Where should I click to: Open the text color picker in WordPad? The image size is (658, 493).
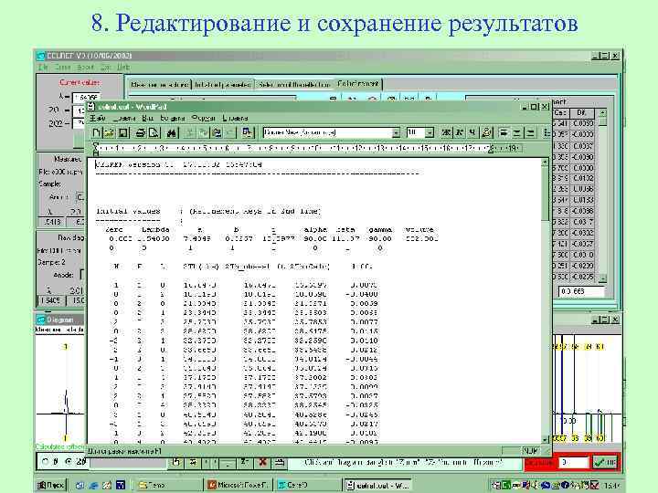point(486,133)
